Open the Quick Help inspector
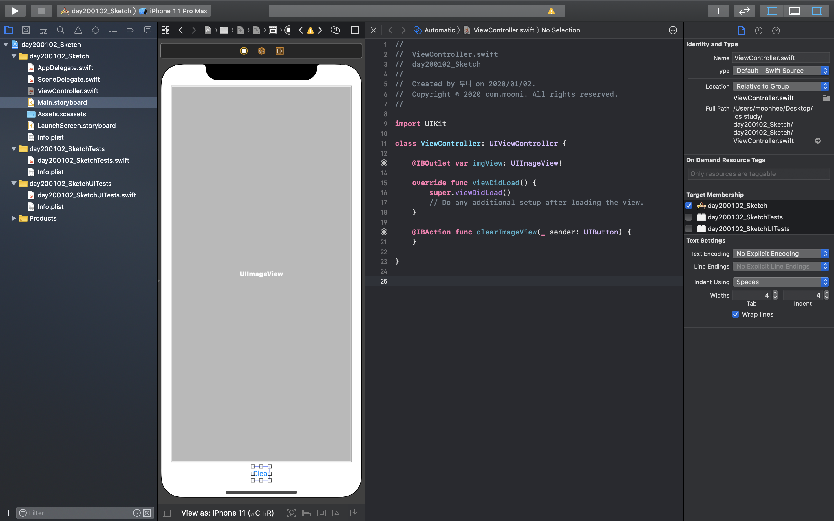Viewport: 834px width, 521px height. pyautogui.click(x=776, y=31)
